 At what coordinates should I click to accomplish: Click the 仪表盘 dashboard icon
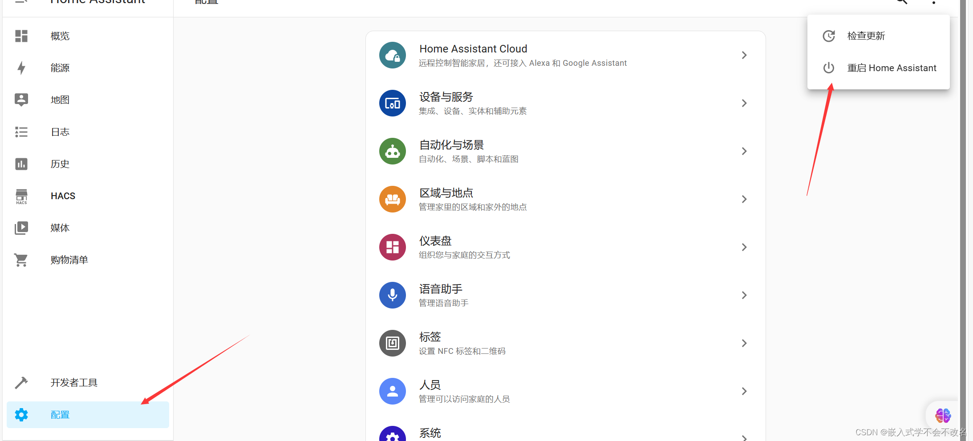click(393, 247)
